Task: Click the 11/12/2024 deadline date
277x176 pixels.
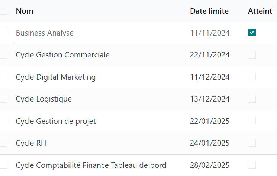Action: [210, 77]
